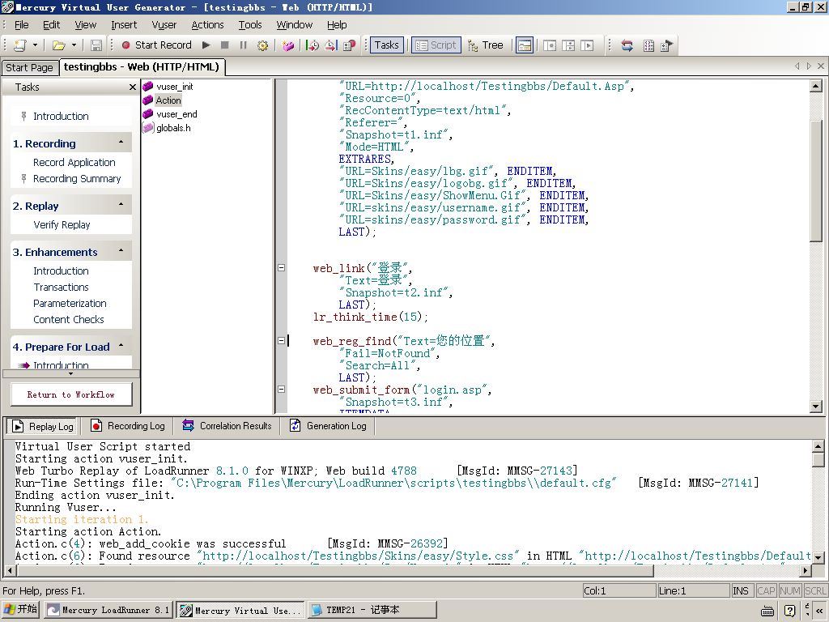Image resolution: width=829 pixels, height=622 pixels.
Task: Select Action in script tree
Action: [x=168, y=100]
